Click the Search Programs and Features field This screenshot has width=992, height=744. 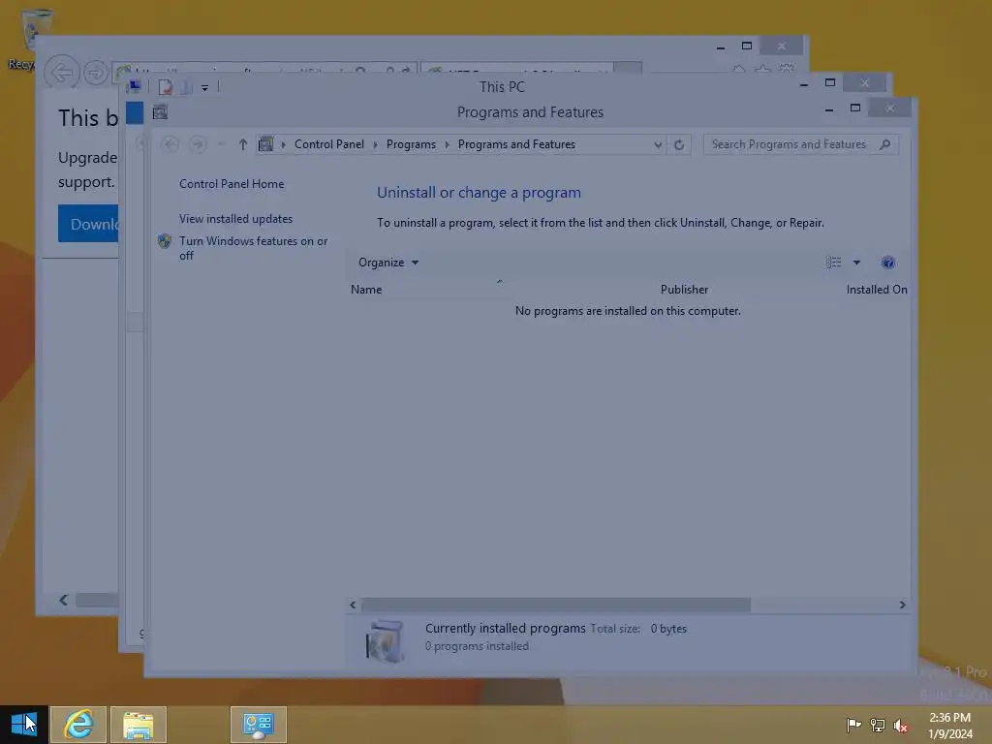point(800,144)
